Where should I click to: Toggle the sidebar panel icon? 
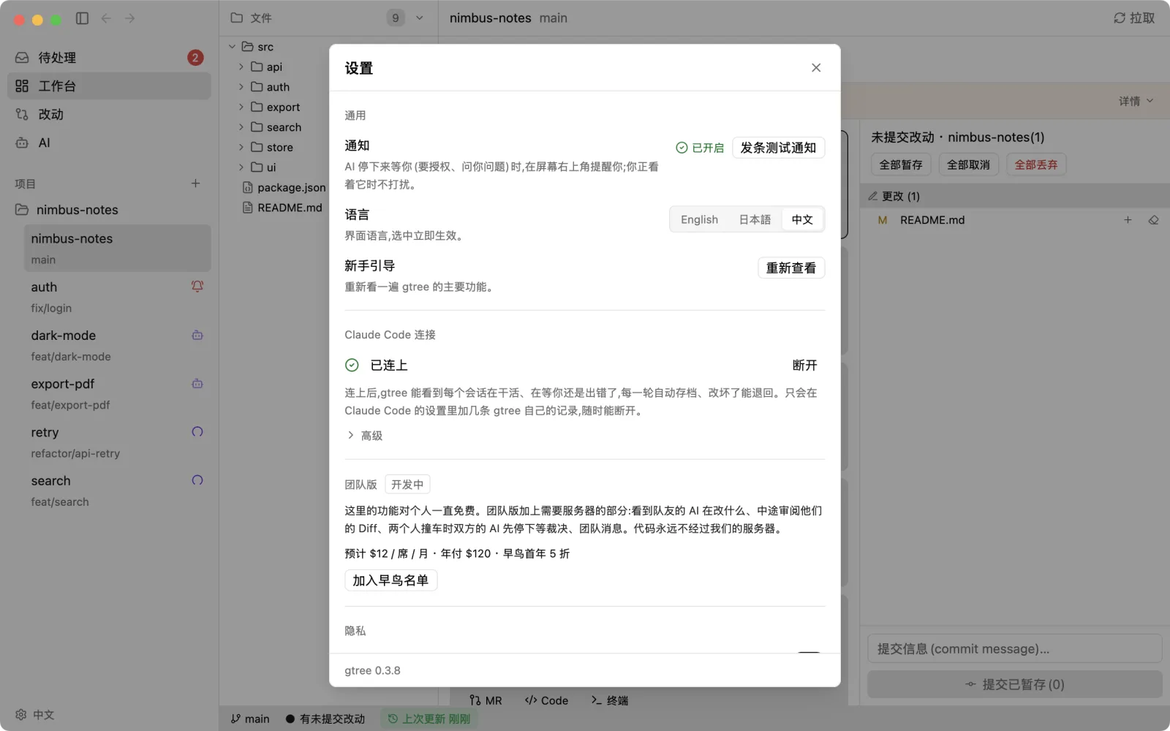click(x=82, y=18)
